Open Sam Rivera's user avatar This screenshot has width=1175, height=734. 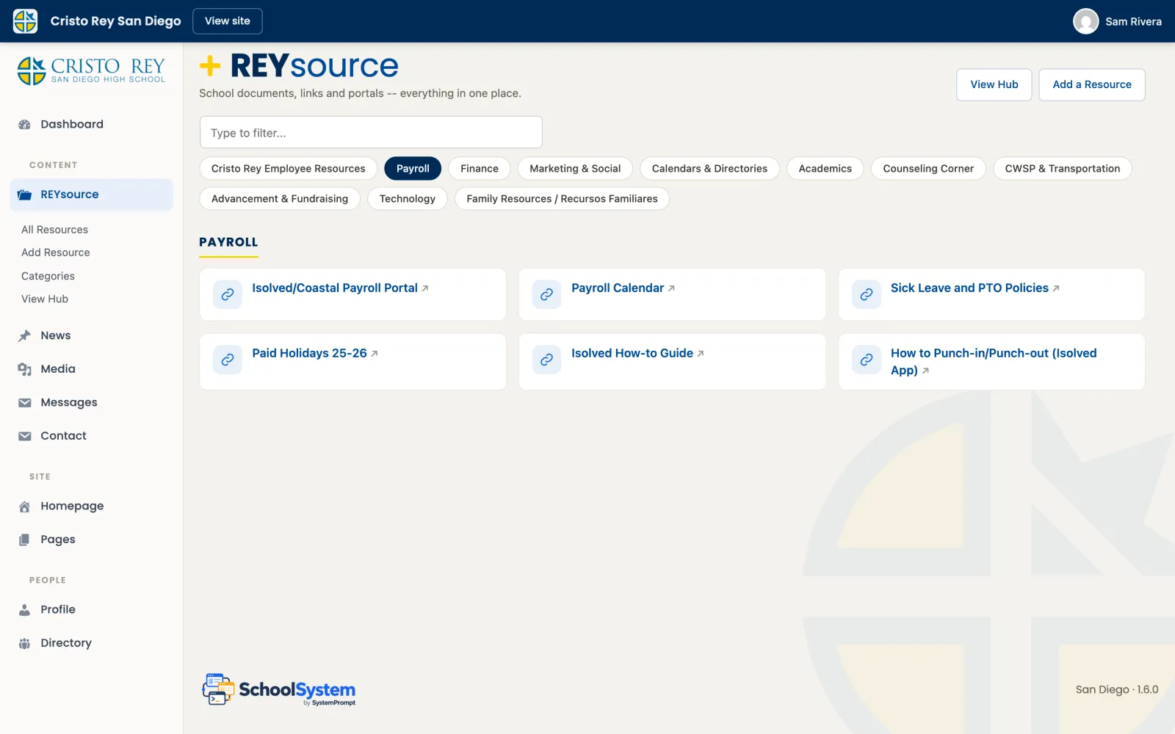[x=1085, y=21]
